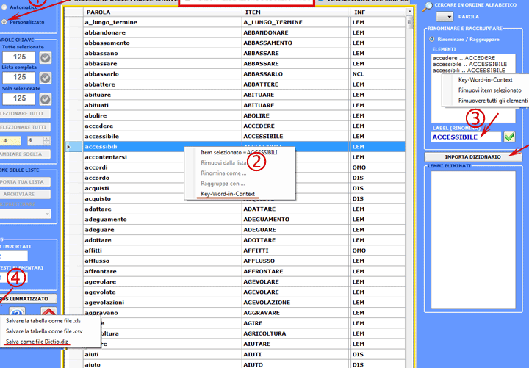Click the Importa Dizionario button
The height and width of the screenshot is (368, 529).
coord(472,156)
